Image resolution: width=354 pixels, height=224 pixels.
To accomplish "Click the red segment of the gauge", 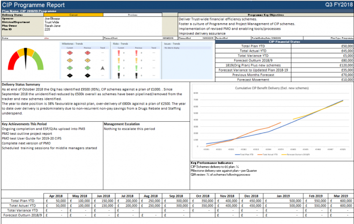I will click(13, 61).
